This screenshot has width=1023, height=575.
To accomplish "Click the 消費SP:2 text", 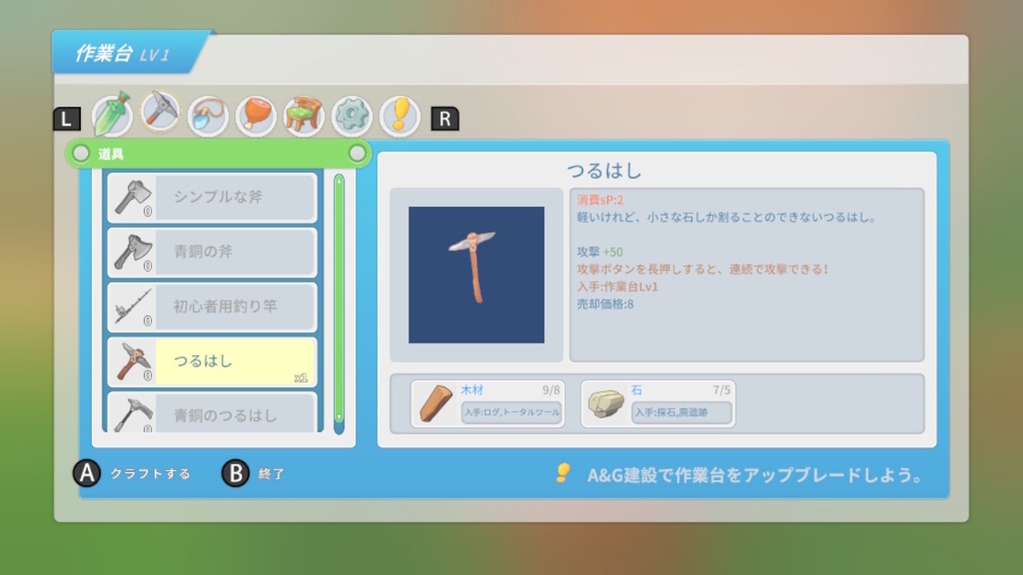I will [x=600, y=199].
